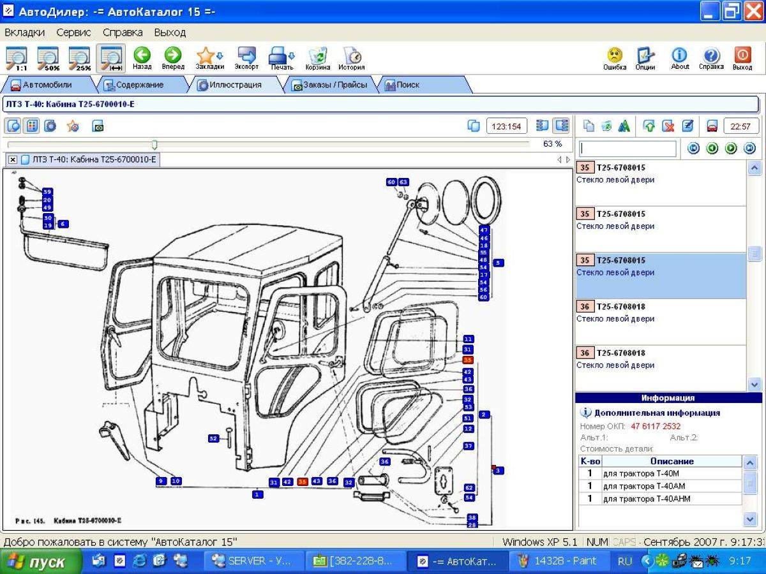Open Опции settings
The image size is (766, 574).
(x=645, y=58)
